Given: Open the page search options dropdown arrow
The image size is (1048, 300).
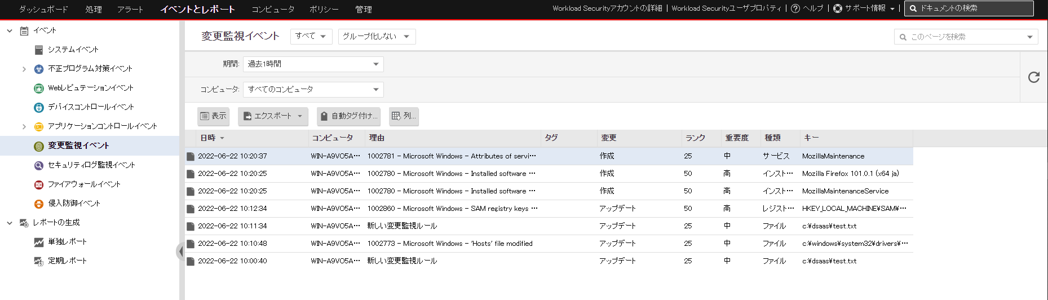Looking at the screenshot, I should pyautogui.click(x=1030, y=37).
